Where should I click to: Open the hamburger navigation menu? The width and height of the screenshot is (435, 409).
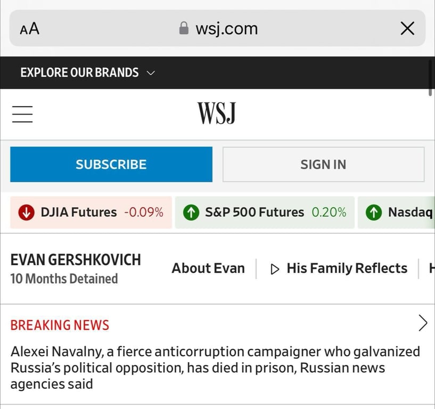click(22, 114)
